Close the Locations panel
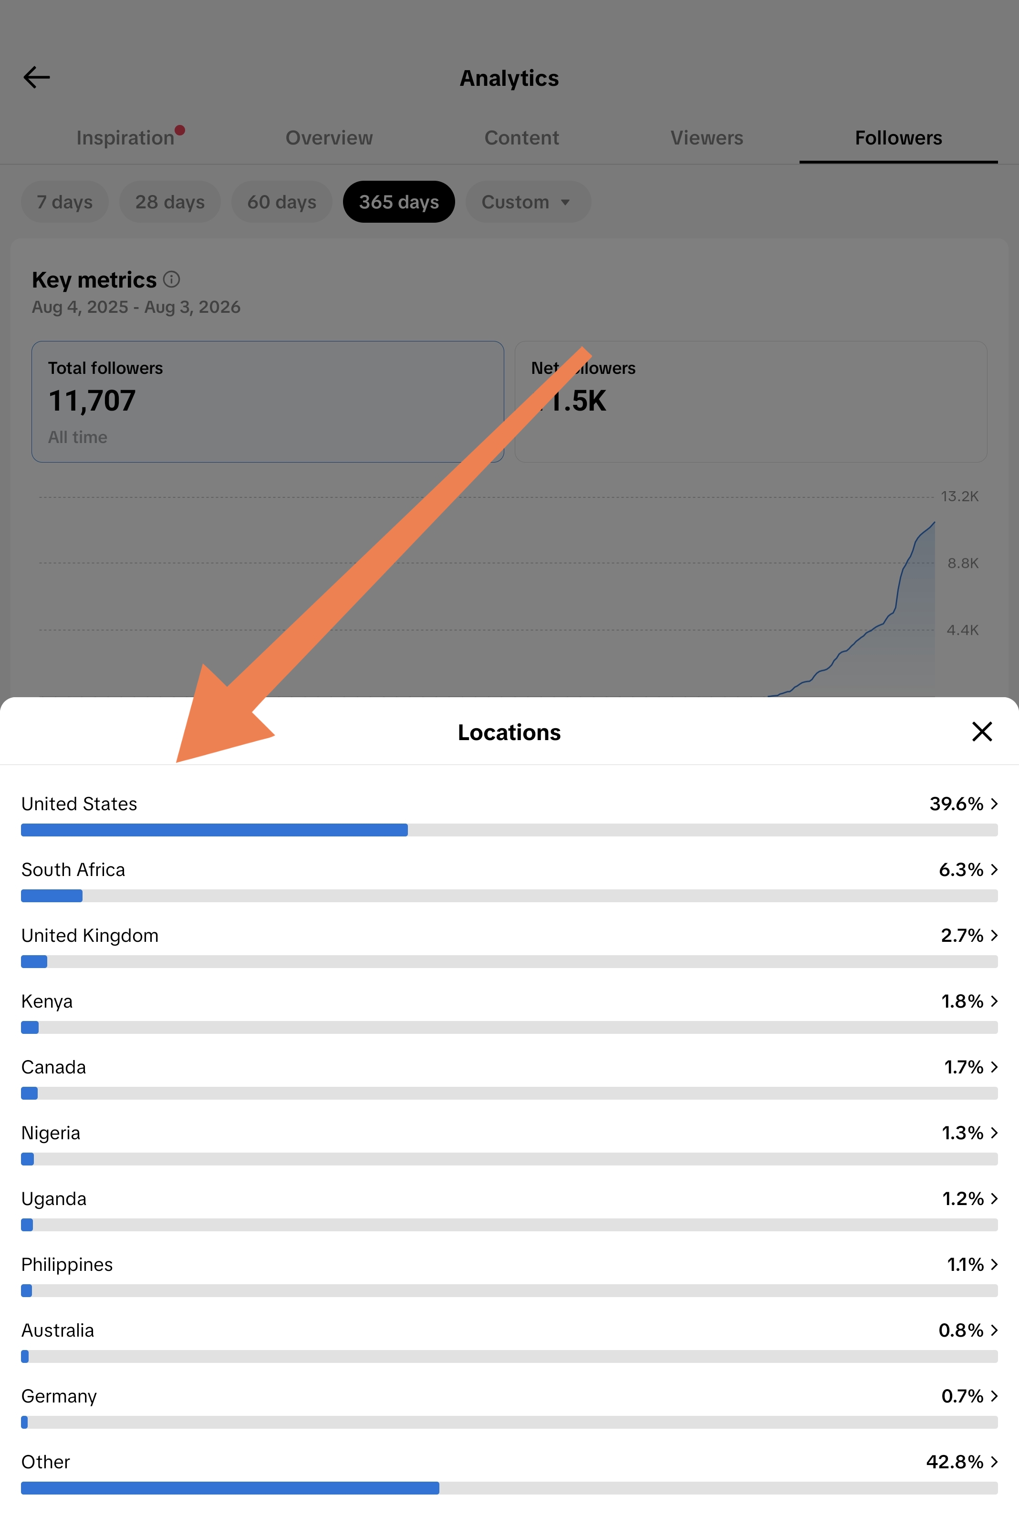This screenshot has width=1019, height=1526. (x=981, y=732)
